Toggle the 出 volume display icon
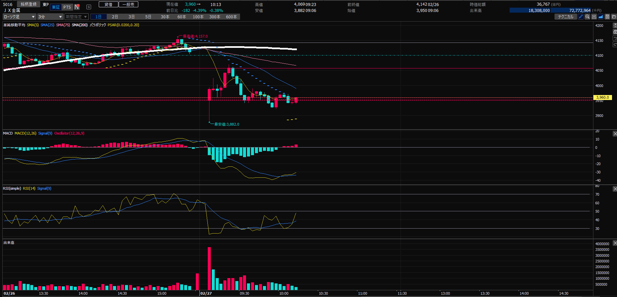 (x=594, y=17)
